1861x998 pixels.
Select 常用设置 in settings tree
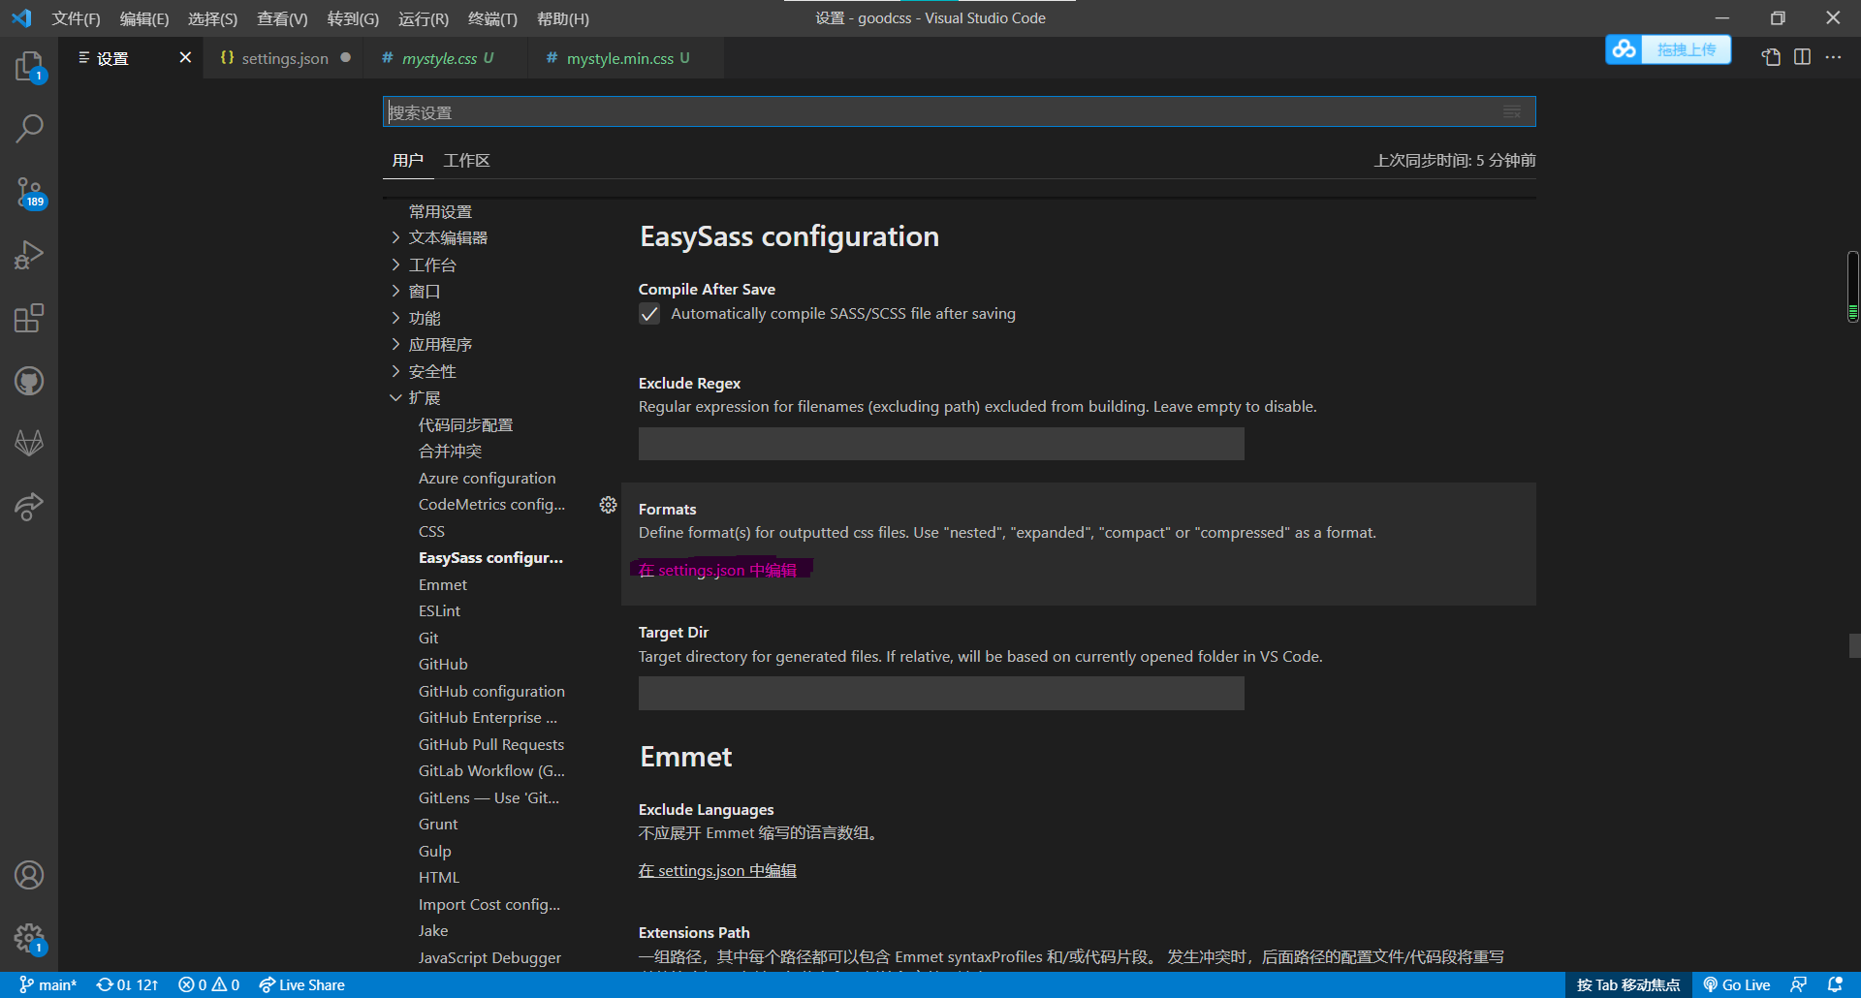click(x=440, y=211)
